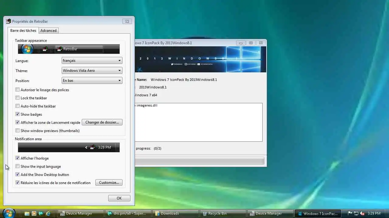
Task: Launch Supermium browser from Quick Launch
Action: [41, 213]
